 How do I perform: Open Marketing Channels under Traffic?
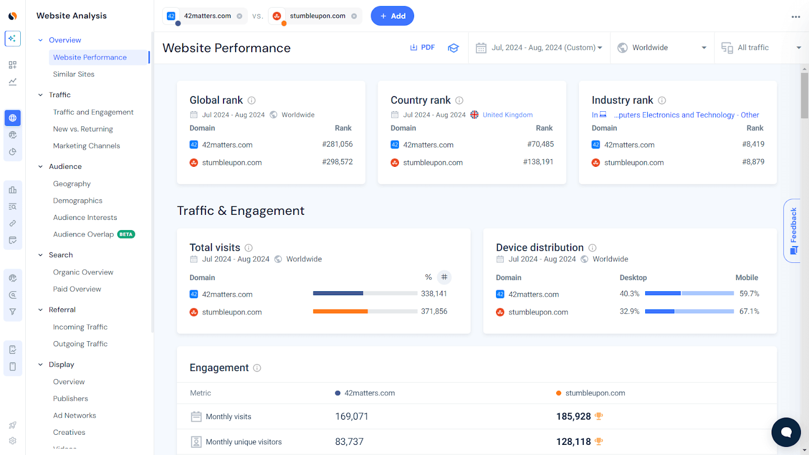coord(86,146)
